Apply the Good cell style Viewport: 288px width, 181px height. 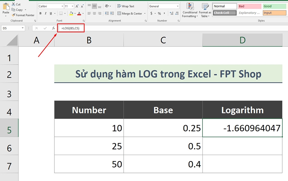[274, 6]
